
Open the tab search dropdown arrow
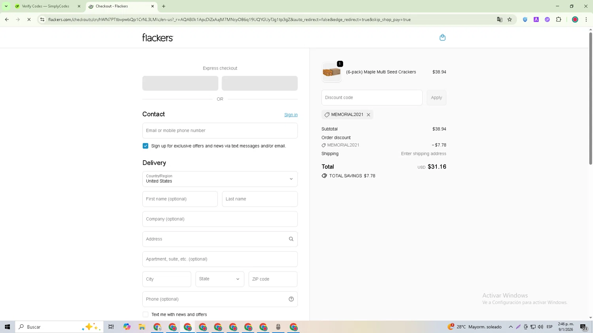(6, 6)
